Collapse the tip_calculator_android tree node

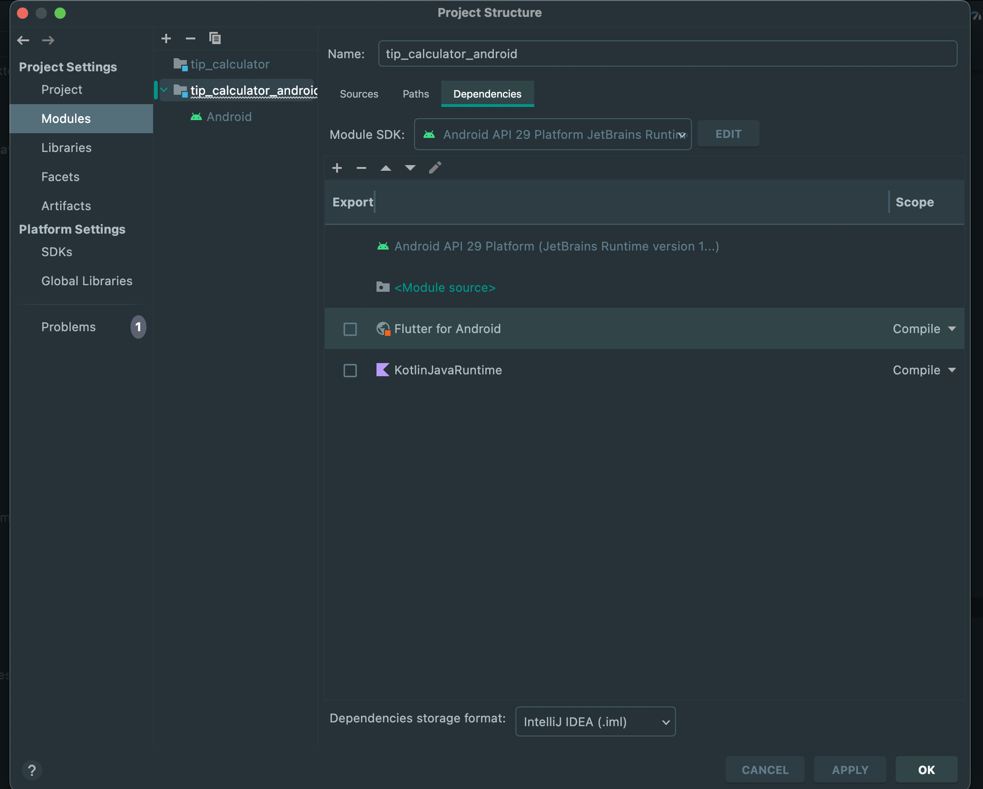pos(164,90)
